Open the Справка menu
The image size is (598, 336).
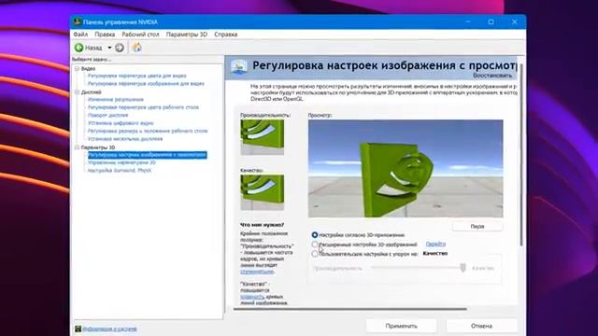tap(226, 35)
